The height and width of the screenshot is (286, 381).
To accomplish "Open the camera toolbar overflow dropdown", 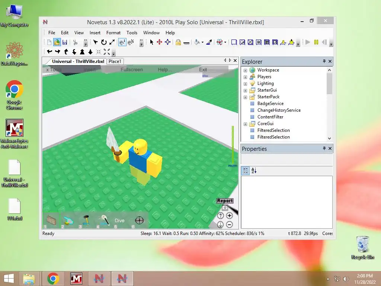I will tap(113, 52).
